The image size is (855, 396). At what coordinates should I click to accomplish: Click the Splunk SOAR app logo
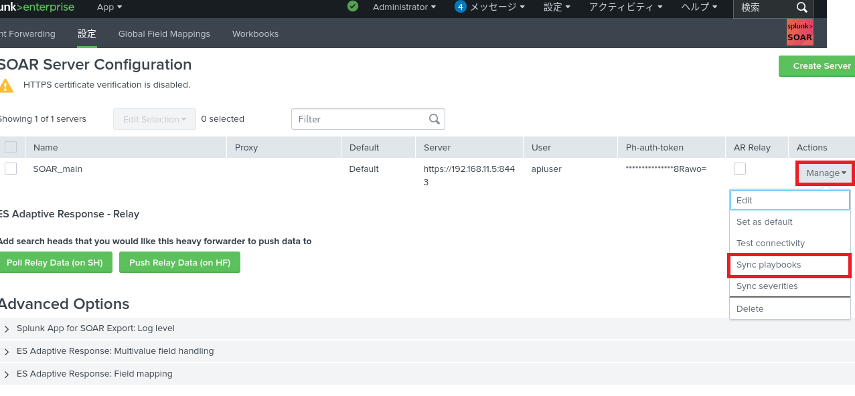click(x=799, y=33)
